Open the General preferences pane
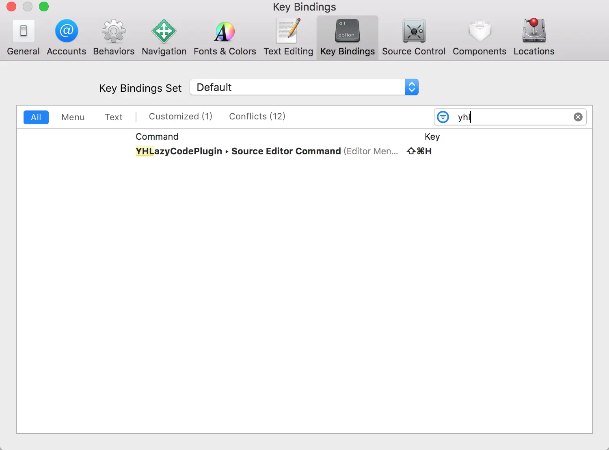Viewport: 609px width, 450px height. [23, 37]
